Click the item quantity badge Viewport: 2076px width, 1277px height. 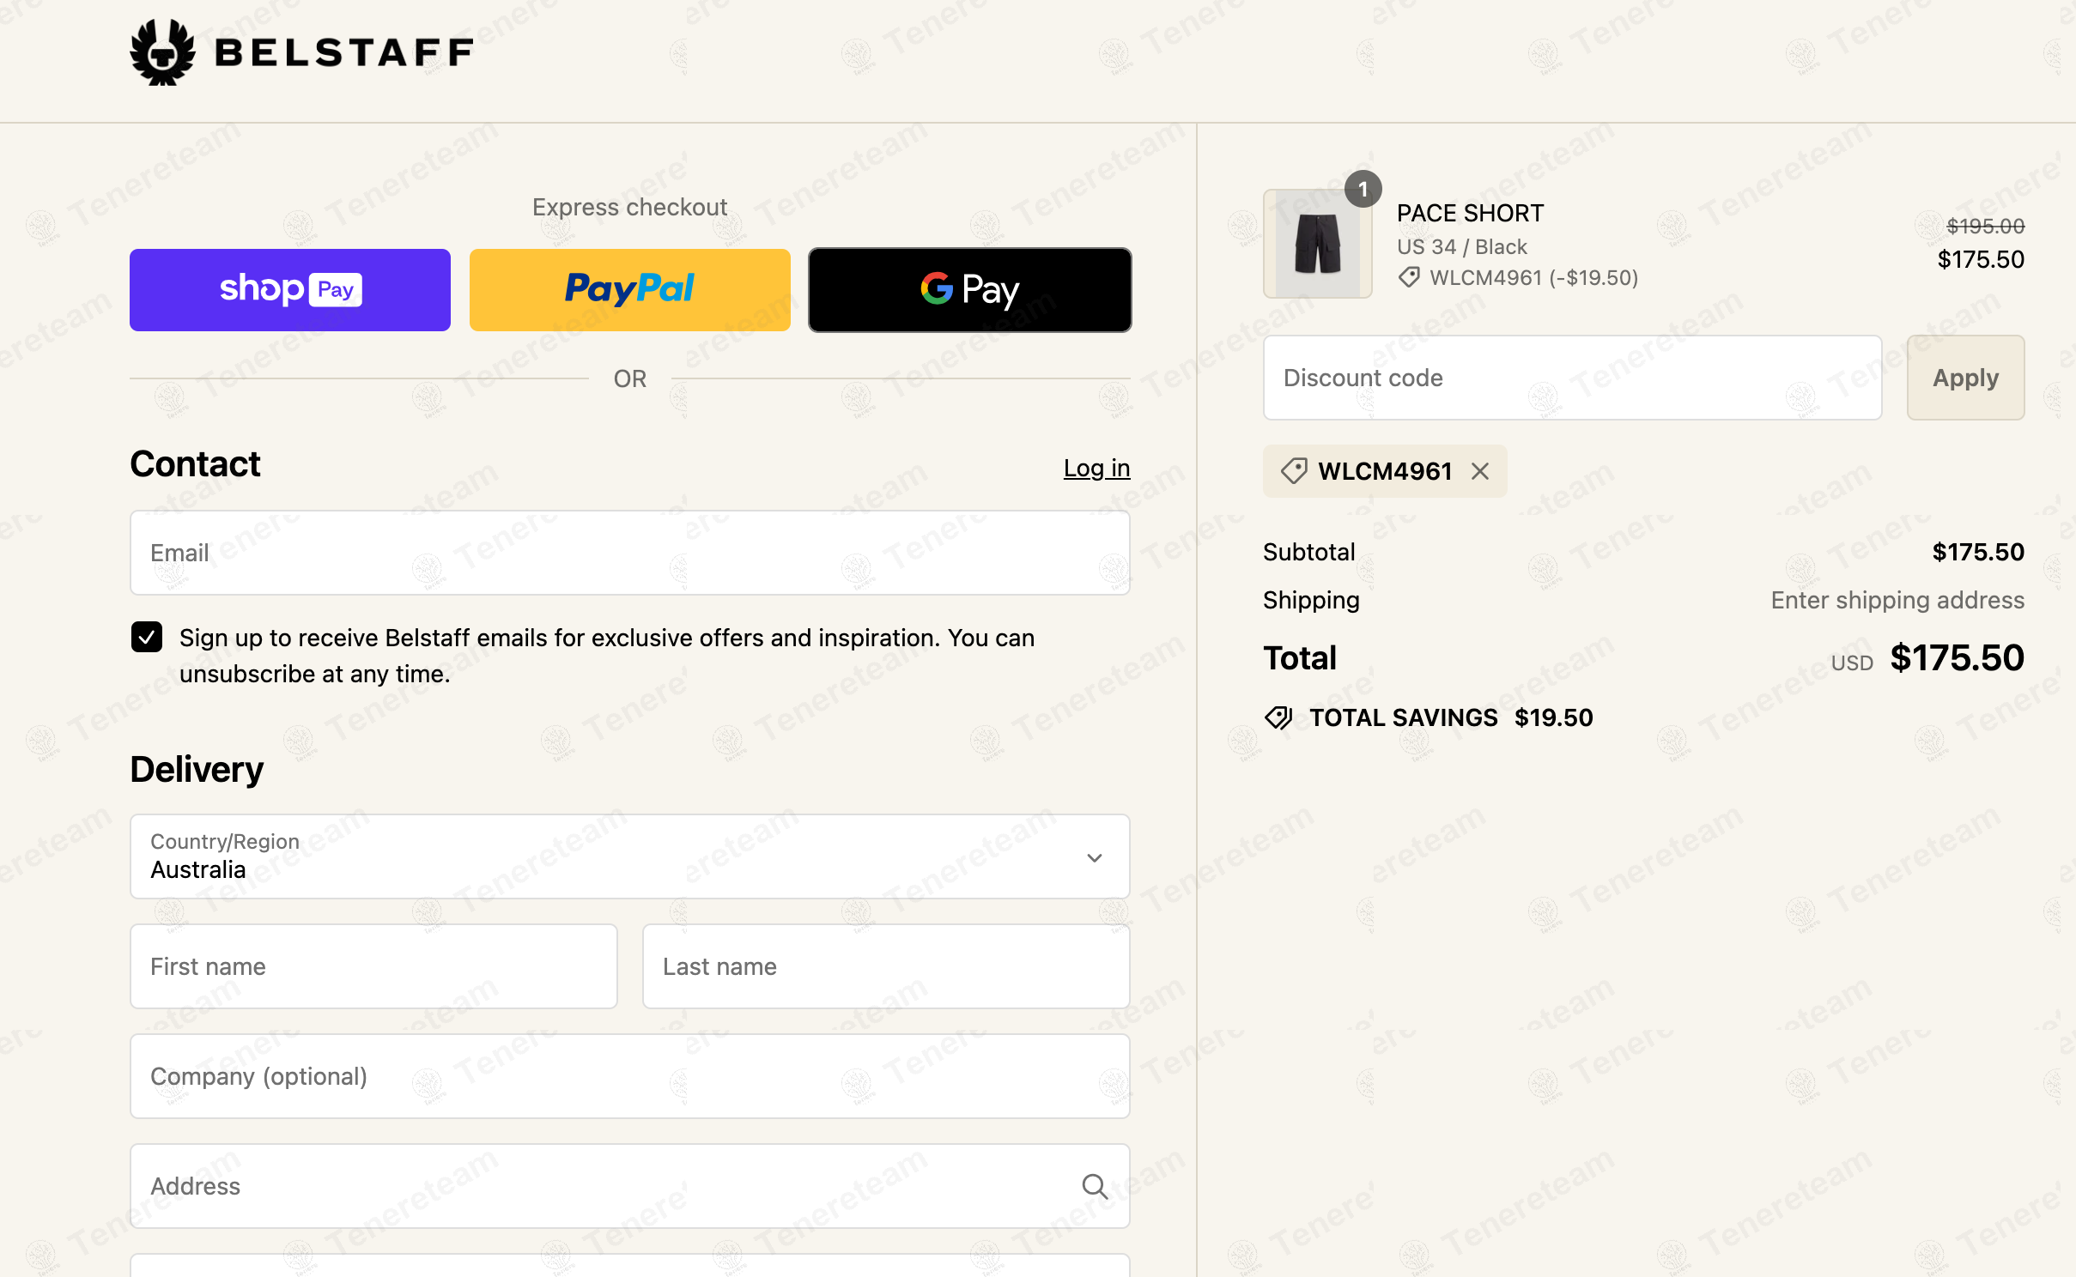click(x=1363, y=189)
